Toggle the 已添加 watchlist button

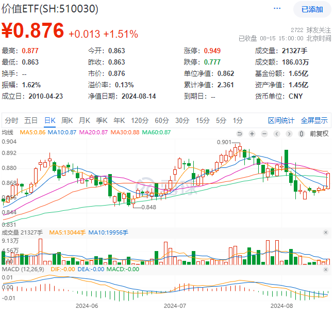(x=312, y=9)
